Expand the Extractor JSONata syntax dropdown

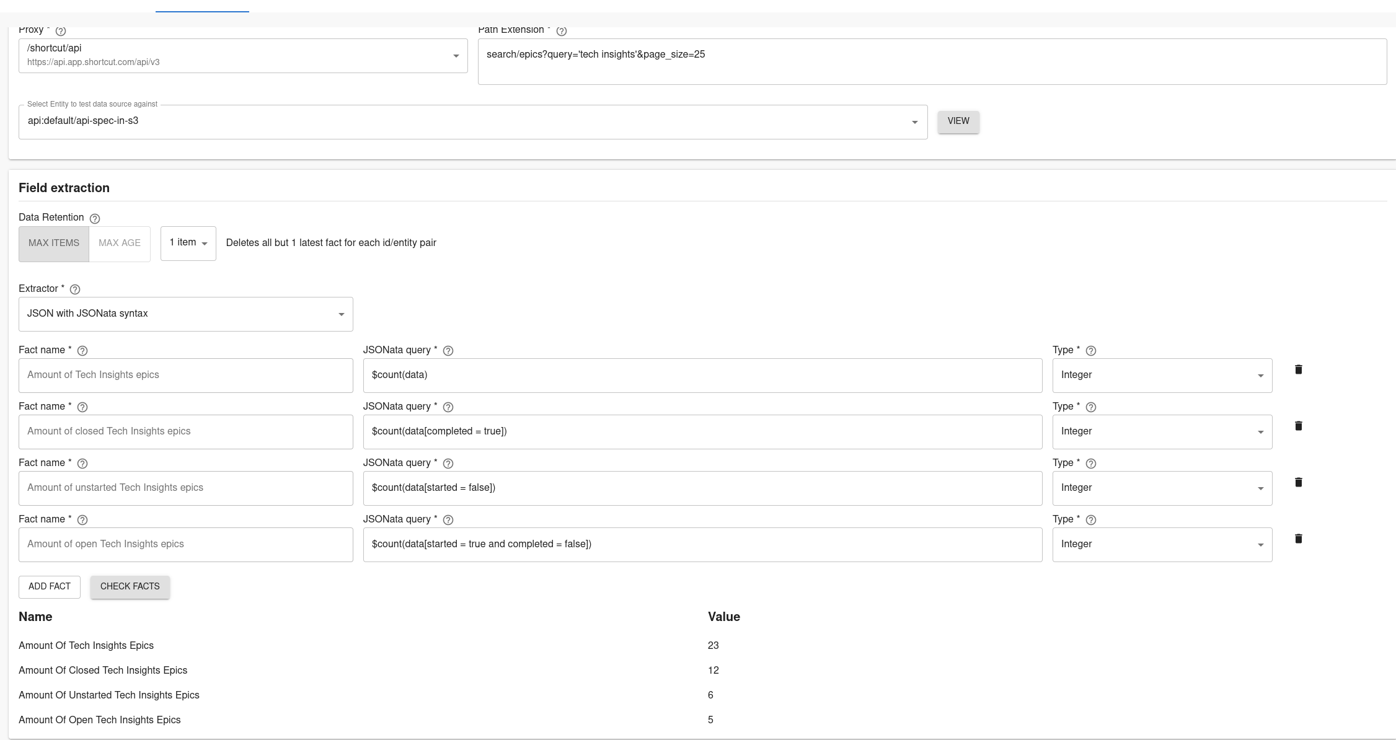tap(186, 314)
